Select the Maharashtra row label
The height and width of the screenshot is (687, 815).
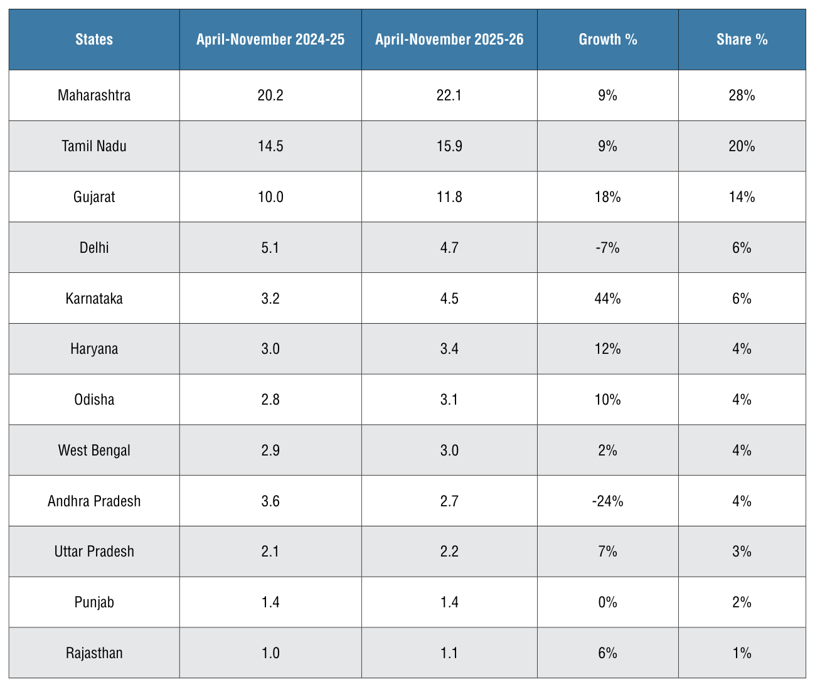click(94, 95)
